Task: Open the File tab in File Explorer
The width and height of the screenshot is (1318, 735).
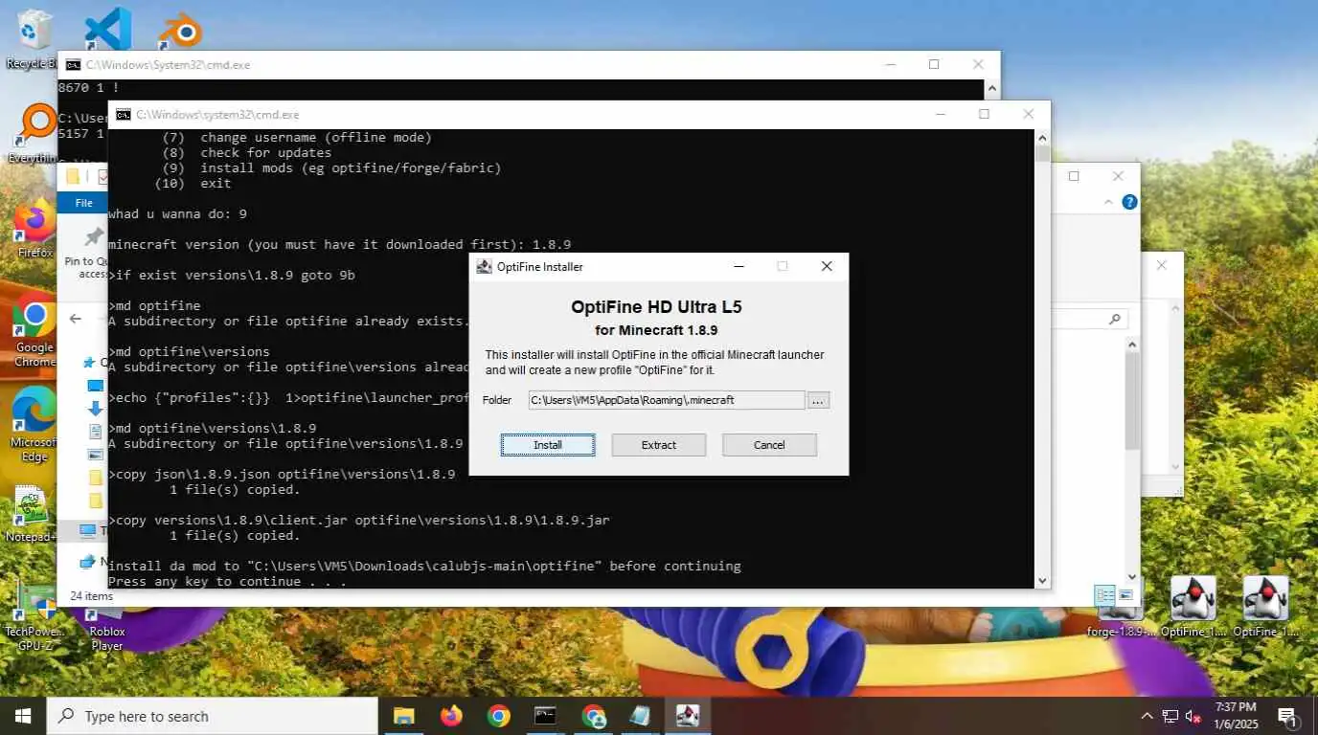Action: pos(84,203)
